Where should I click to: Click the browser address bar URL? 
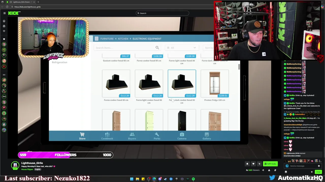tap(27, 7)
